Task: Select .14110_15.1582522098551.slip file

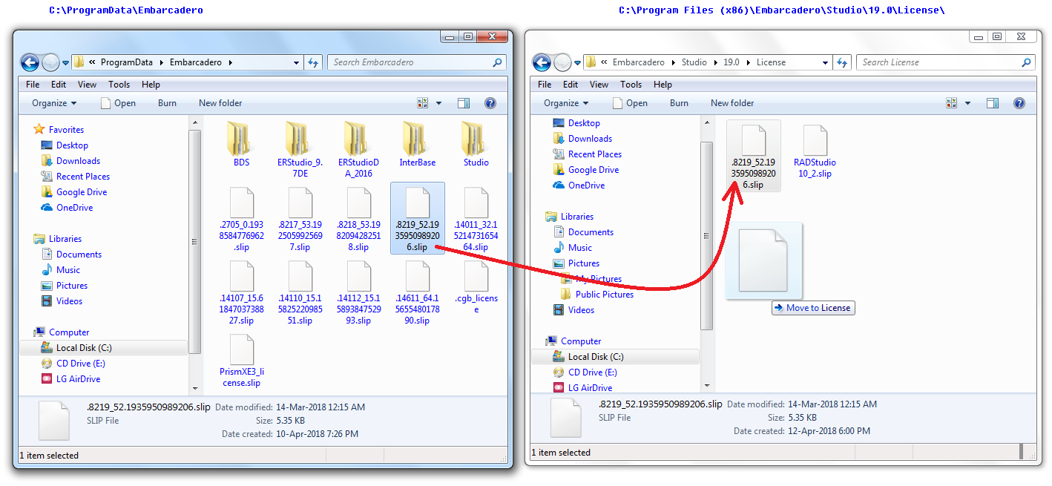Action: (300, 293)
